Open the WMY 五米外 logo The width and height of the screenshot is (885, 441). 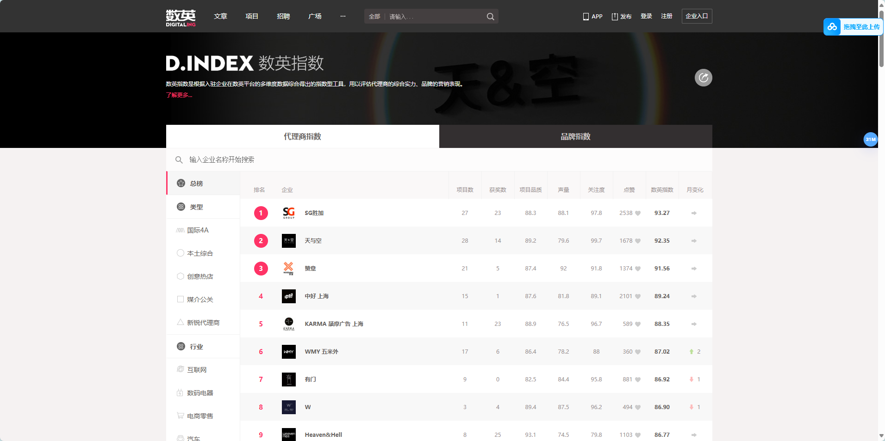[x=289, y=351]
